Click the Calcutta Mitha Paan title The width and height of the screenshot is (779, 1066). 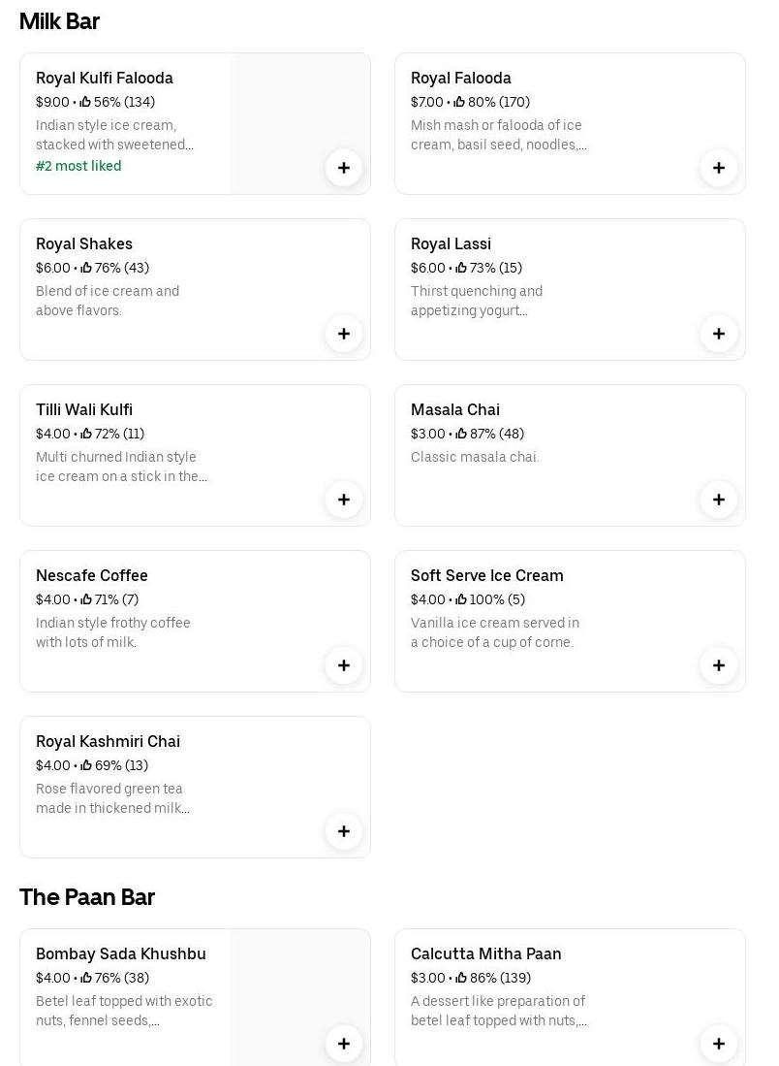[486, 954]
